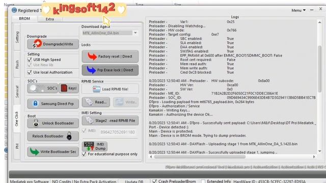Open the PM side tab

pos(17,146)
